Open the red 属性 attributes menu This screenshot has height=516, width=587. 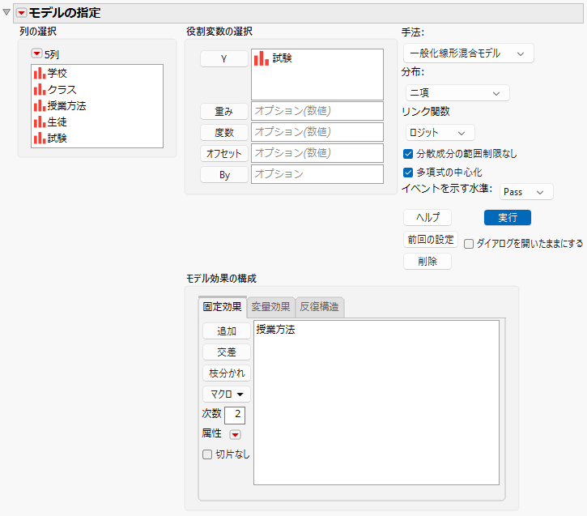click(x=235, y=434)
